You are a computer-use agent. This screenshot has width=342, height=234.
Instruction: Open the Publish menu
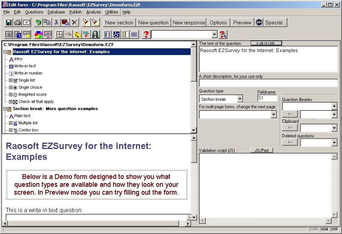(x=75, y=12)
